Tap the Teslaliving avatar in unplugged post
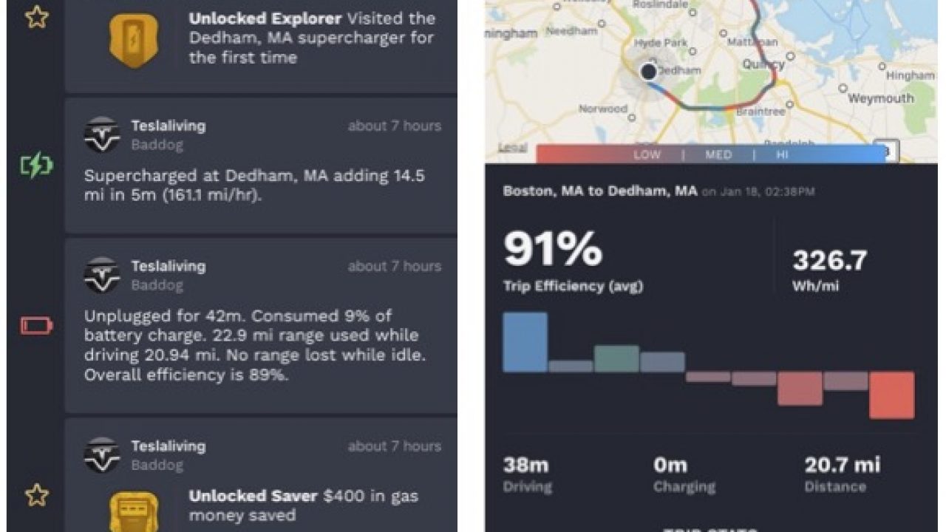946x532 pixels. click(x=102, y=275)
